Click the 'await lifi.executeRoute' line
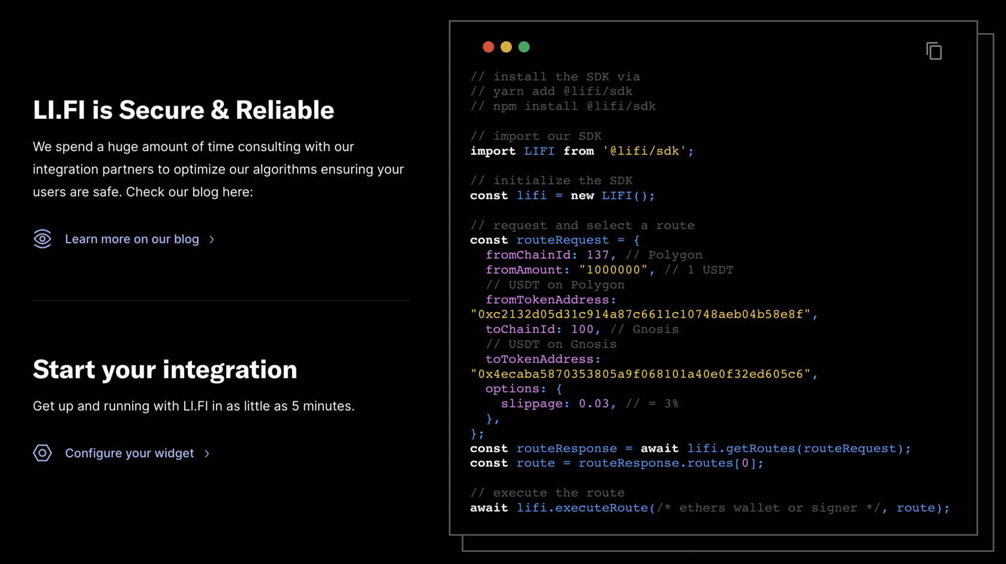The image size is (1006, 564). pos(710,508)
